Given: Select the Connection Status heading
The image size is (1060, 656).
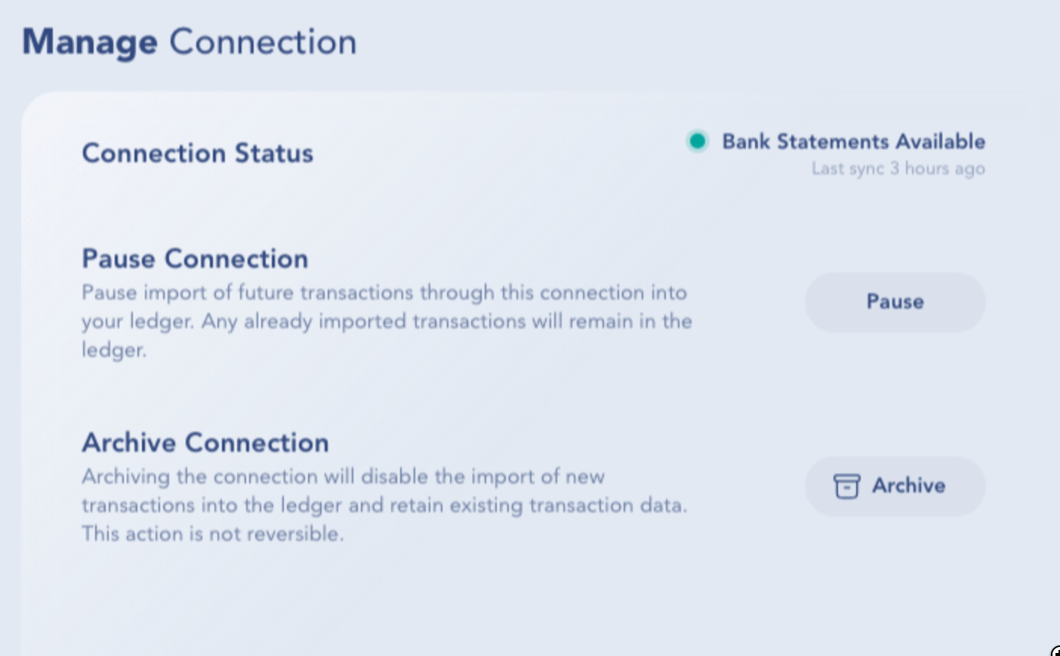Looking at the screenshot, I should point(198,153).
